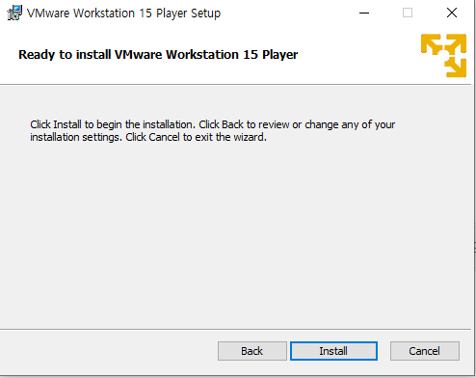Click the upper-right arrow of the VMware logo
Viewport: 476px width, 378px height.
(x=455, y=43)
